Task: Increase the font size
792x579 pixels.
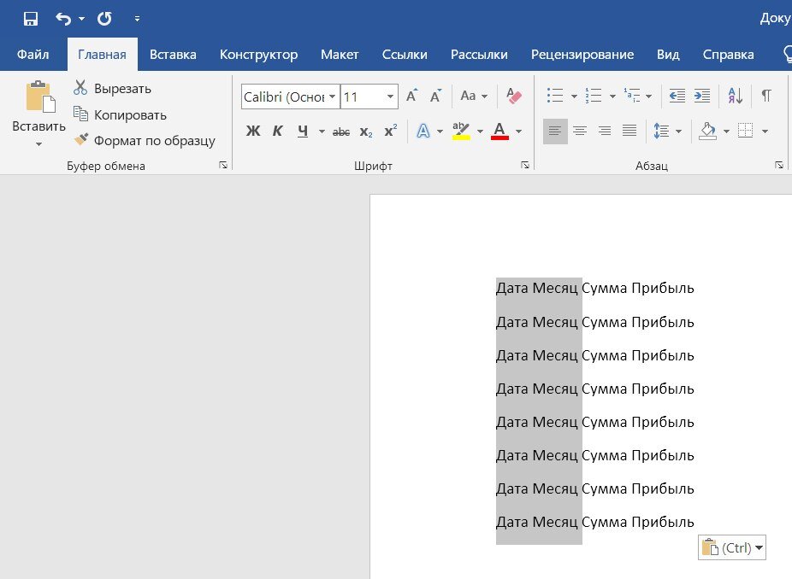Action: (412, 96)
